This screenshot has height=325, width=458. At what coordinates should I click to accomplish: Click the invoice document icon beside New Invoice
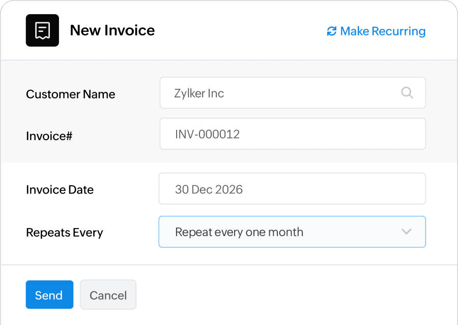pyautogui.click(x=42, y=30)
